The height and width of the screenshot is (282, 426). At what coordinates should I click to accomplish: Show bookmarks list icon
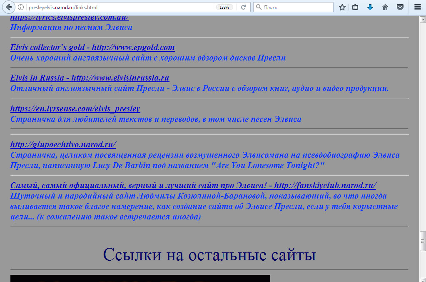click(x=355, y=8)
